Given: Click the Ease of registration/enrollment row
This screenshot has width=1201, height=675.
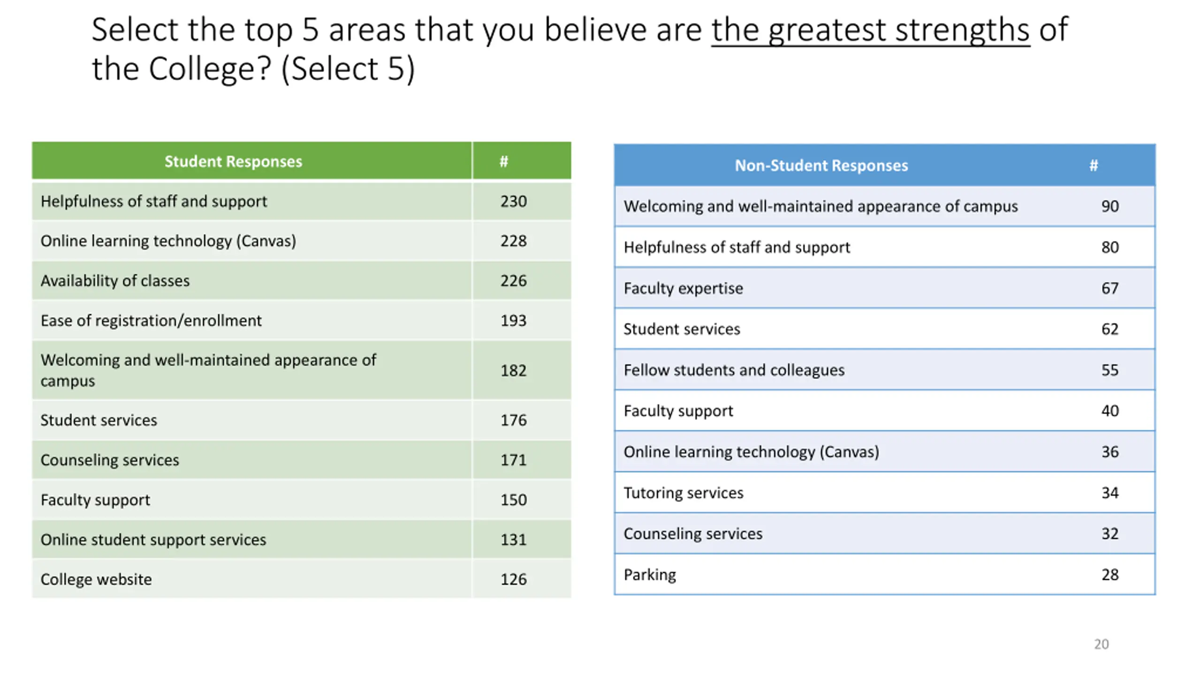Looking at the screenshot, I should [302, 320].
